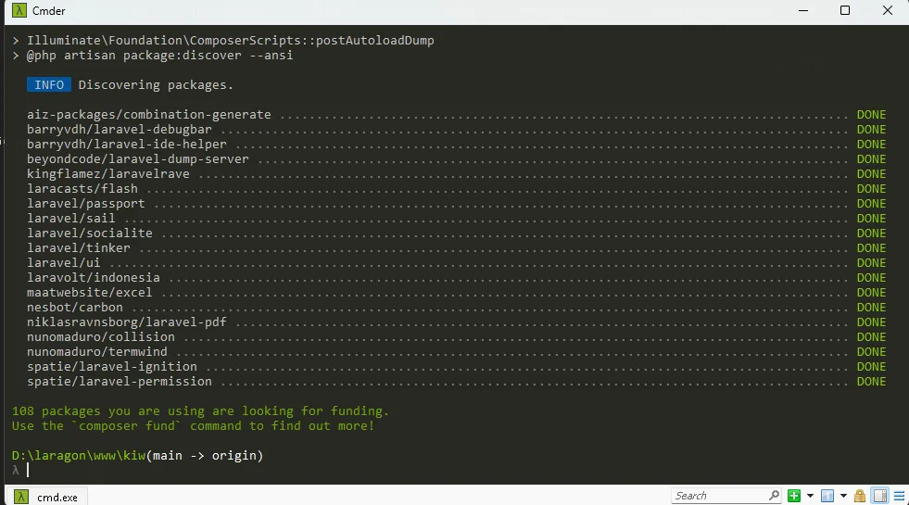Toggle the alternative mode panel icon
This screenshot has width=909, height=505.
tap(880, 496)
